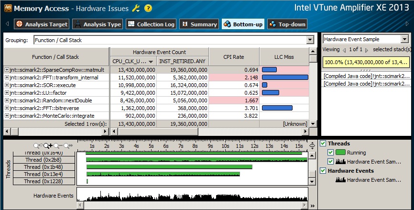Switch to the Top-down tab
414x210 pixels.
click(x=287, y=24)
